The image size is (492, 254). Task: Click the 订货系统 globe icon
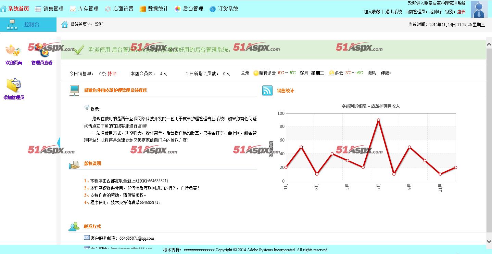coord(213,9)
